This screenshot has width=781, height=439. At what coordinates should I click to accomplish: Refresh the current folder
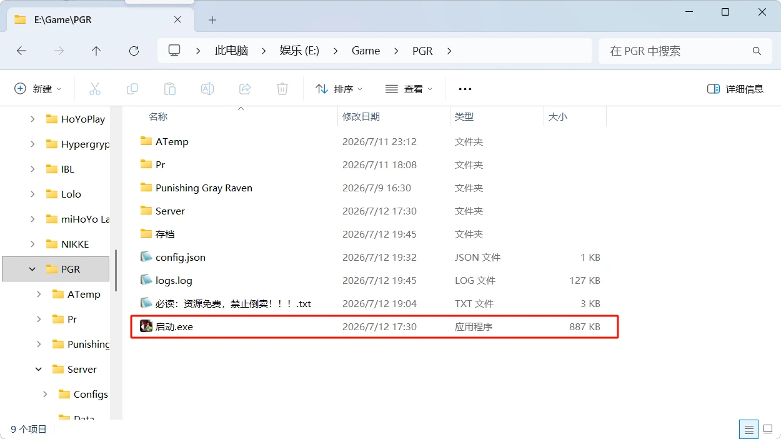[x=134, y=51]
